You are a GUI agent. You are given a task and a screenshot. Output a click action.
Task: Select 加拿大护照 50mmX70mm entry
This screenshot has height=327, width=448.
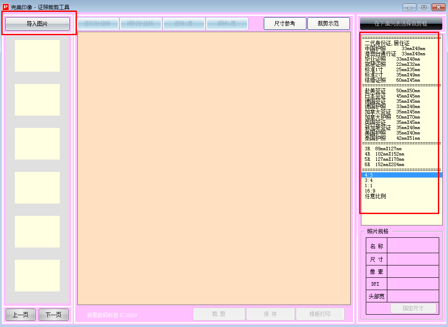tap(401, 117)
